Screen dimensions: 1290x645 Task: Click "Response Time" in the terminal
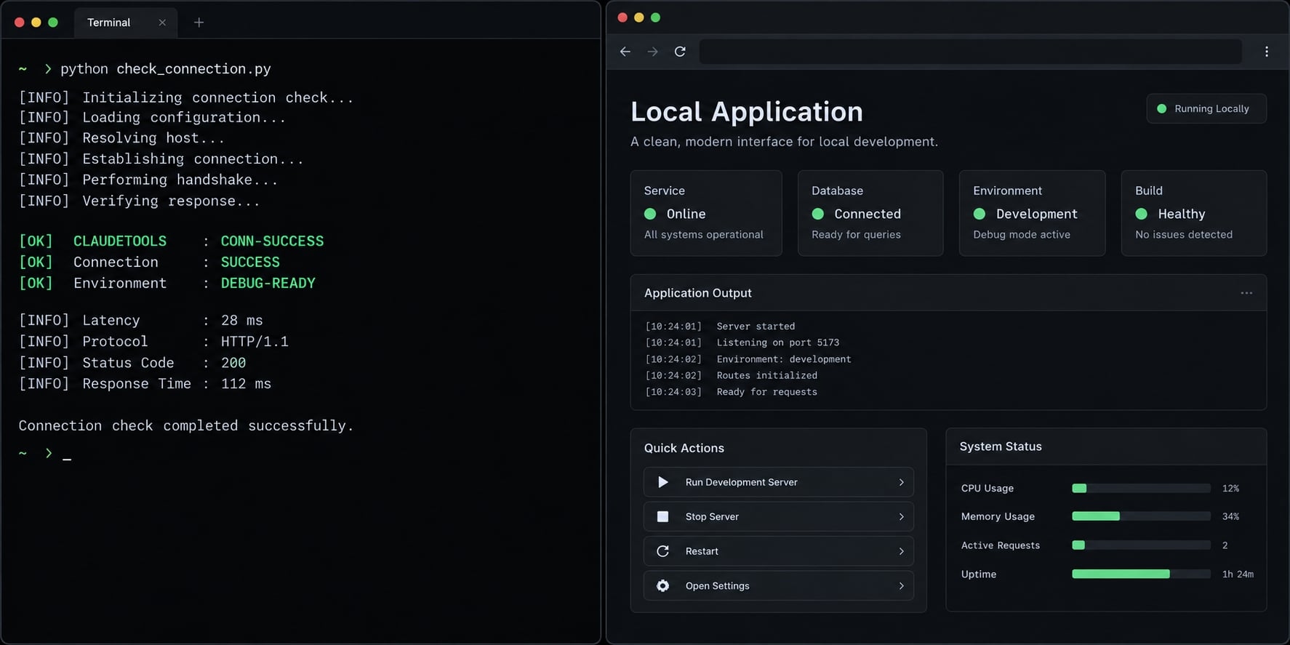pyautogui.click(x=137, y=383)
